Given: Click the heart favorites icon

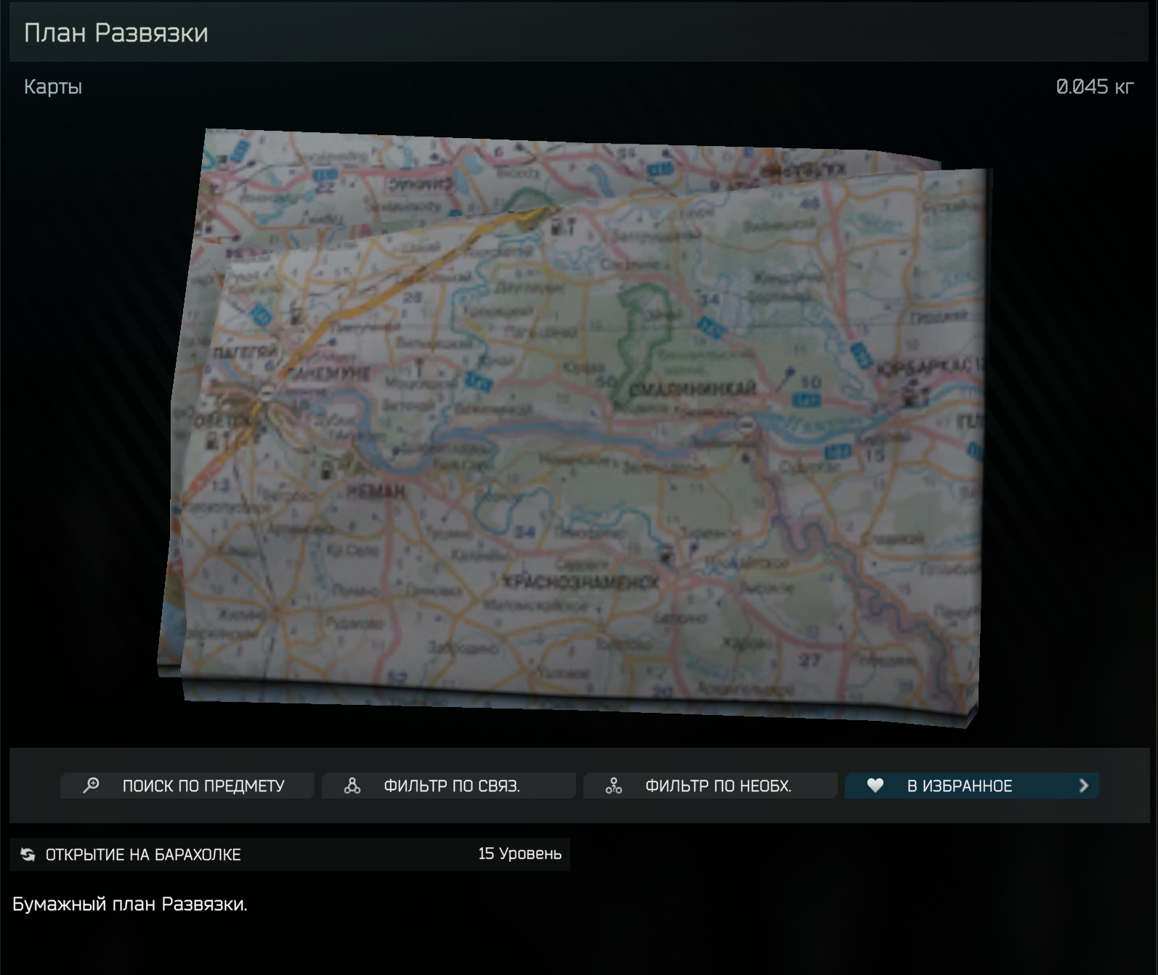Looking at the screenshot, I should (x=875, y=786).
